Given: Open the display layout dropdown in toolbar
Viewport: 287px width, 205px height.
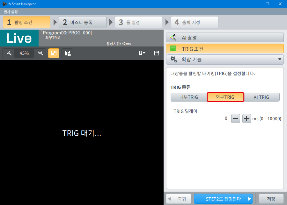Looking at the screenshot, I should click(x=142, y=53).
